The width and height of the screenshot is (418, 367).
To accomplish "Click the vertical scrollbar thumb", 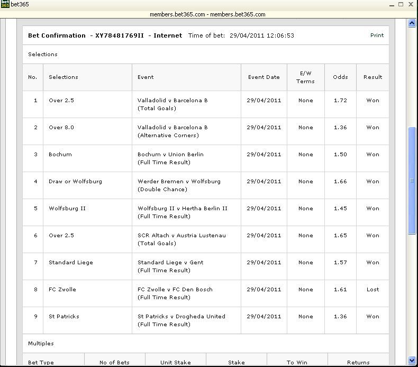I will pos(412,181).
